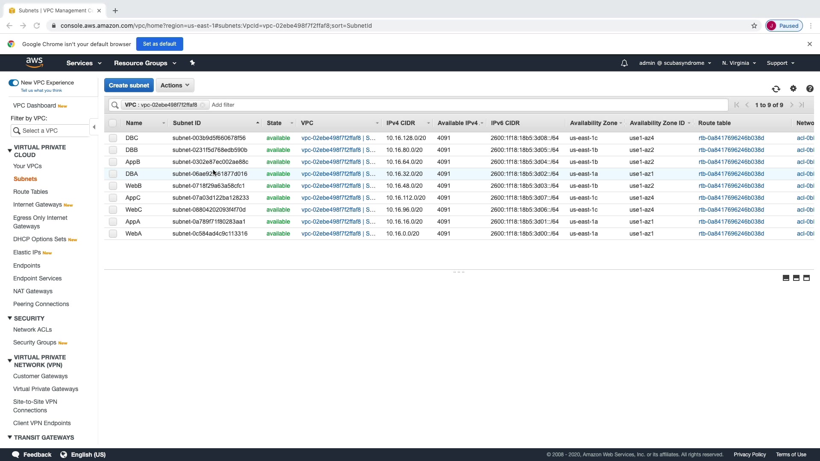Collapse the SECURITY sidebar section
Image resolution: width=820 pixels, height=461 pixels.
[10, 318]
